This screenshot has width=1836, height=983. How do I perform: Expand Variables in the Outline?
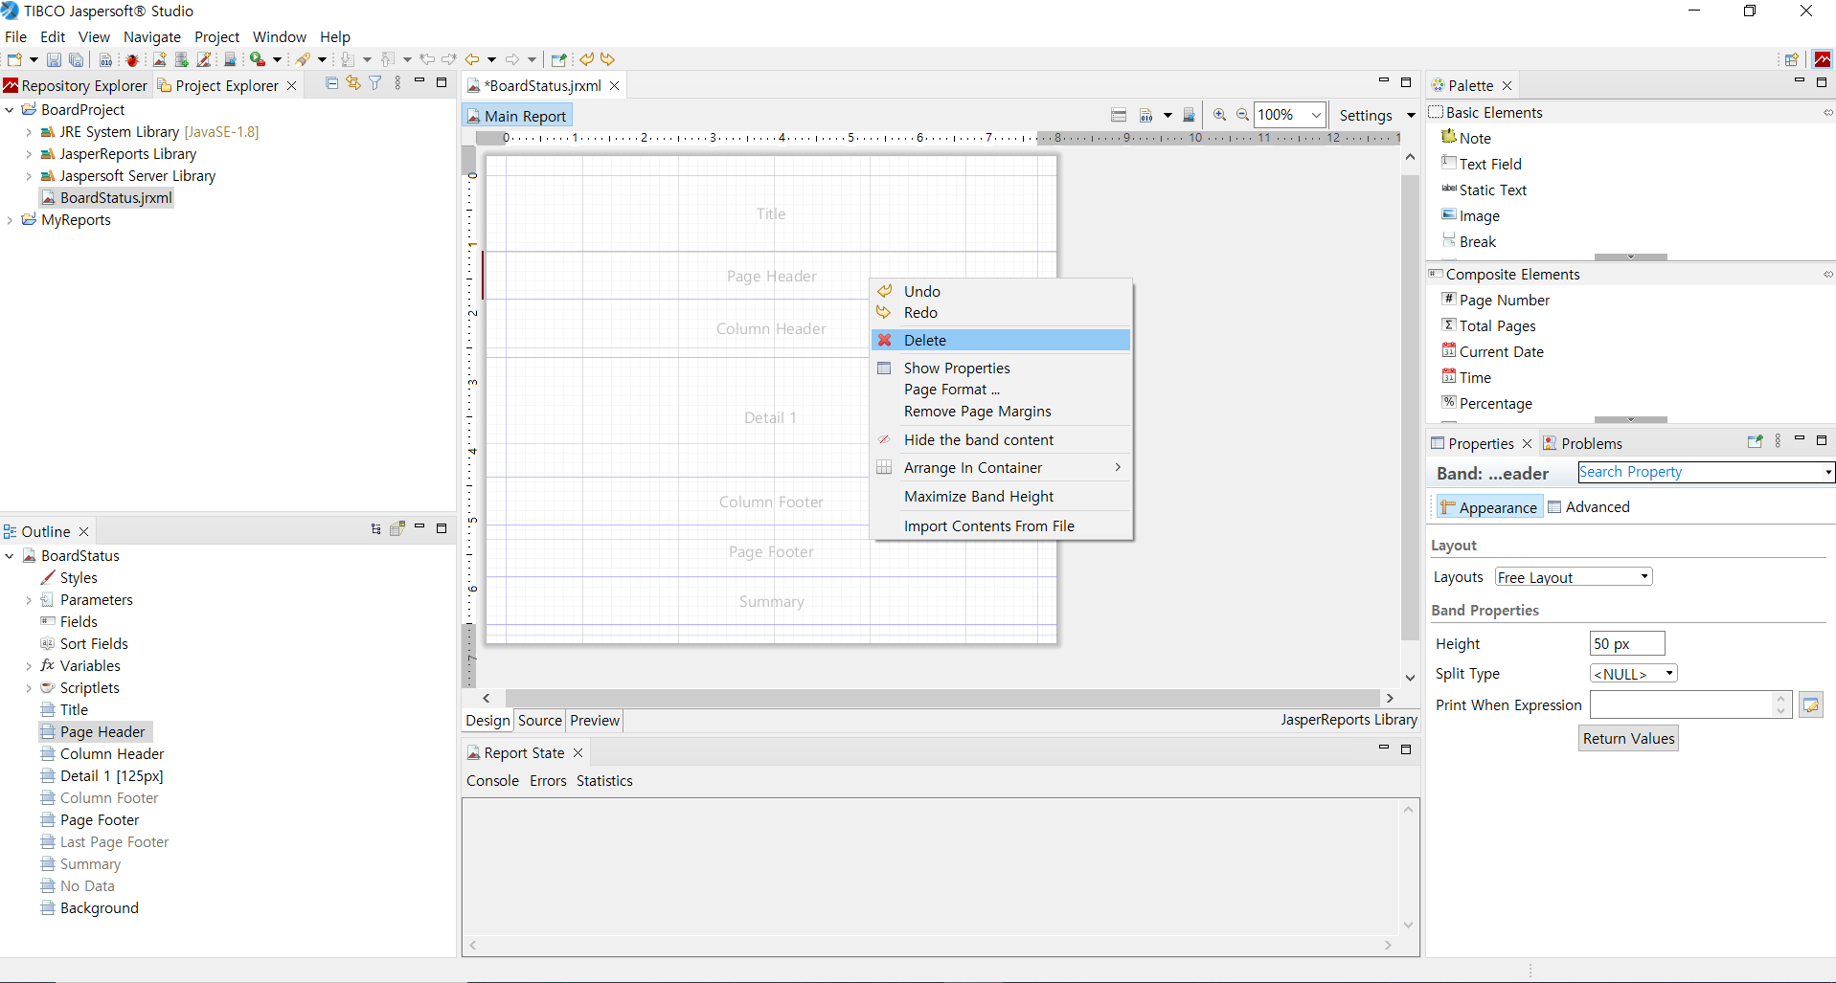(29, 666)
